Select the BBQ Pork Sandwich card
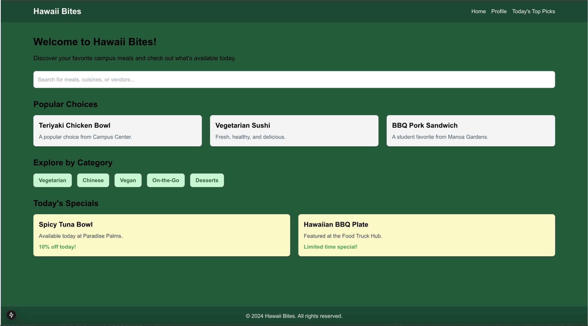 pyautogui.click(x=471, y=131)
